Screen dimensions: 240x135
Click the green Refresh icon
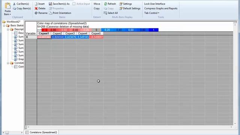pyautogui.click(x=105, y=4)
